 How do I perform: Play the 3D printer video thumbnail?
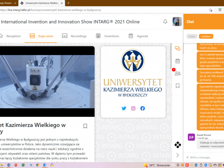coord(47,81)
